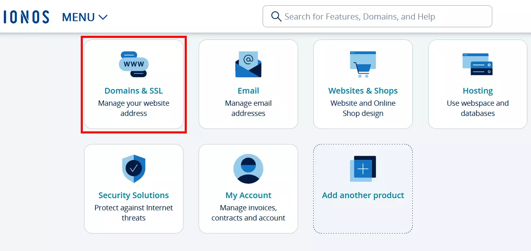The height and width of the screenshot is (251, 531).
Task: Open the Hosting title link
Action: (x=478, y=91)
